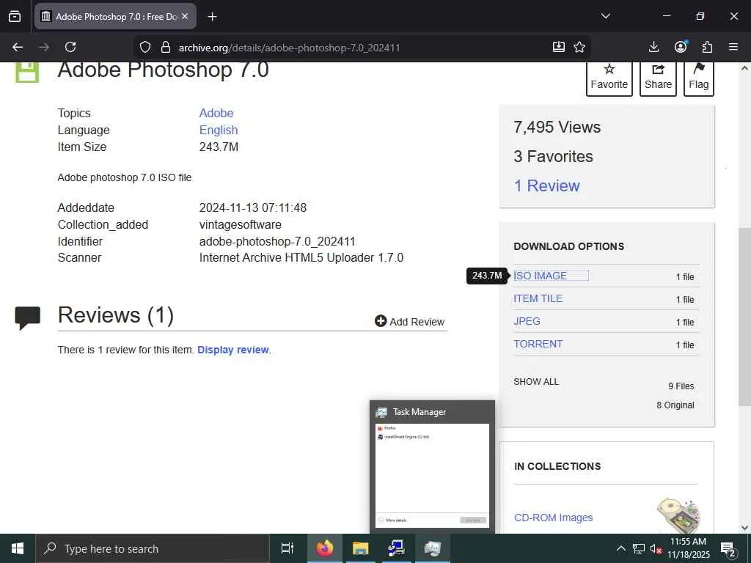Click the Add Review plus button
Viewport: 751px width, 563px height.
[x=409, y=321]
